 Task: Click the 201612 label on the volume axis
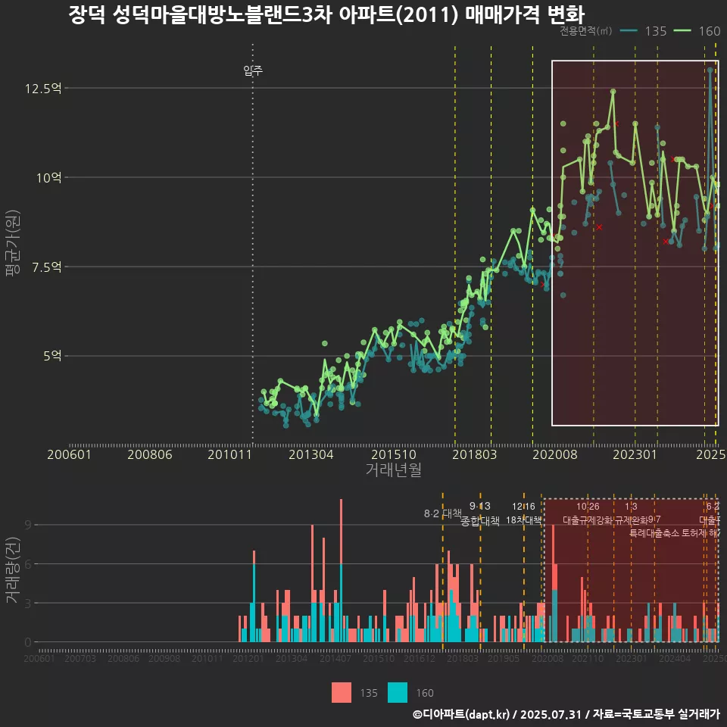[419, 658]
